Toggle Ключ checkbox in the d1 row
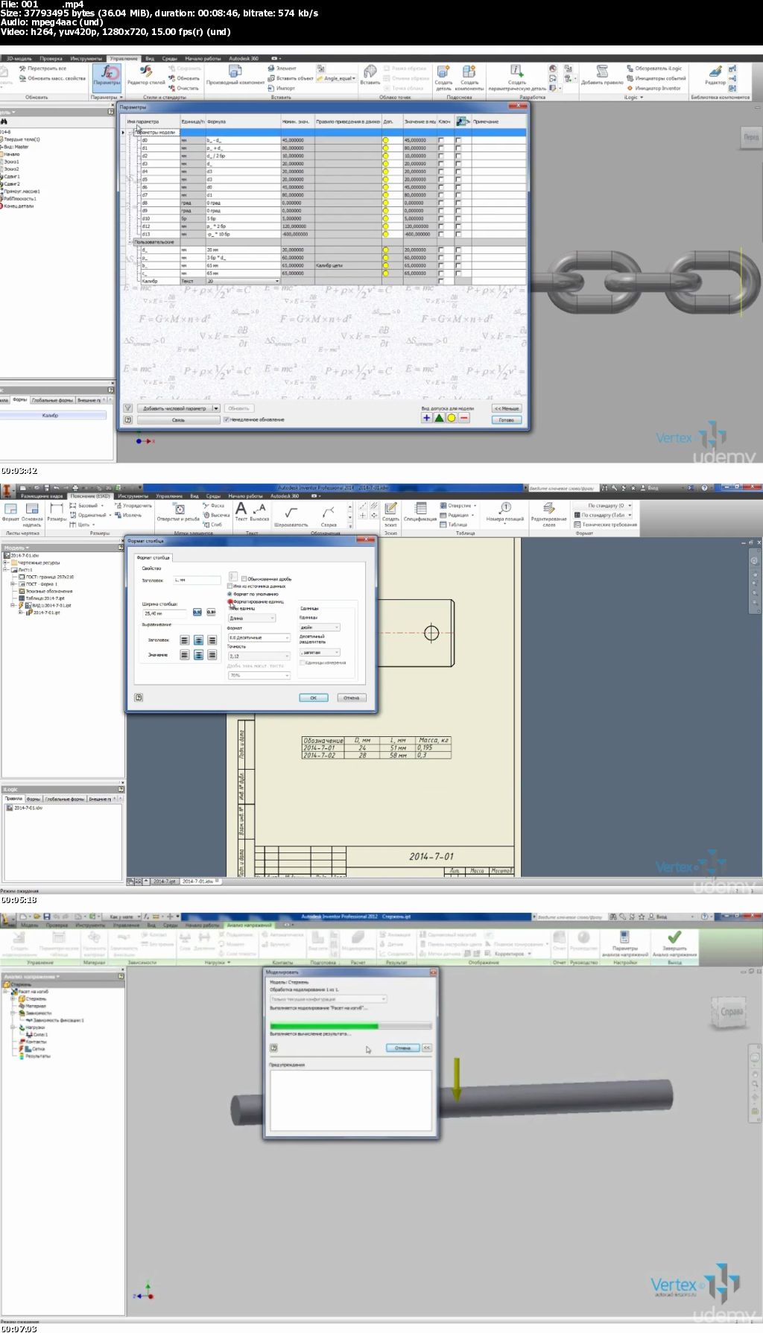 [x=441, y=148]
